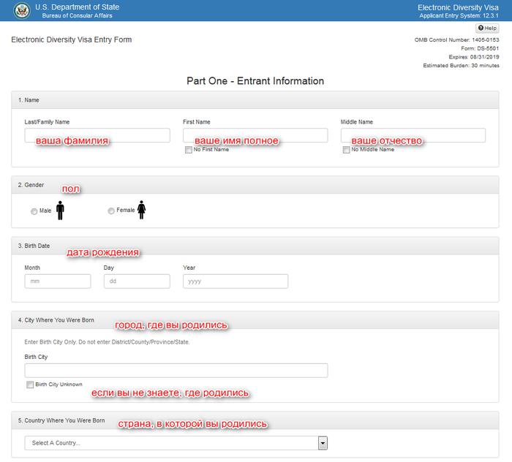Expand the Select A Country dropdown
This screenshot has width=512, height=462.
click(x=171, y=443)
